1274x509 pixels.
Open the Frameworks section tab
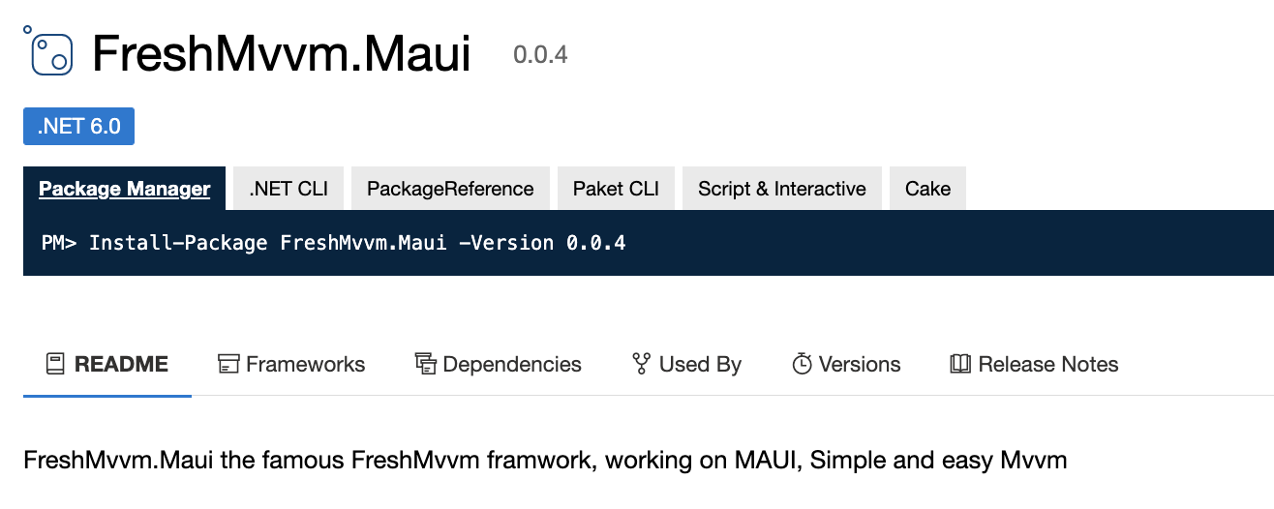291,365
